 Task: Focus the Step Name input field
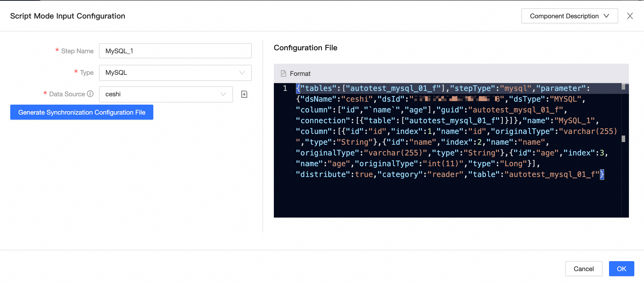click(x=175, y=51)
